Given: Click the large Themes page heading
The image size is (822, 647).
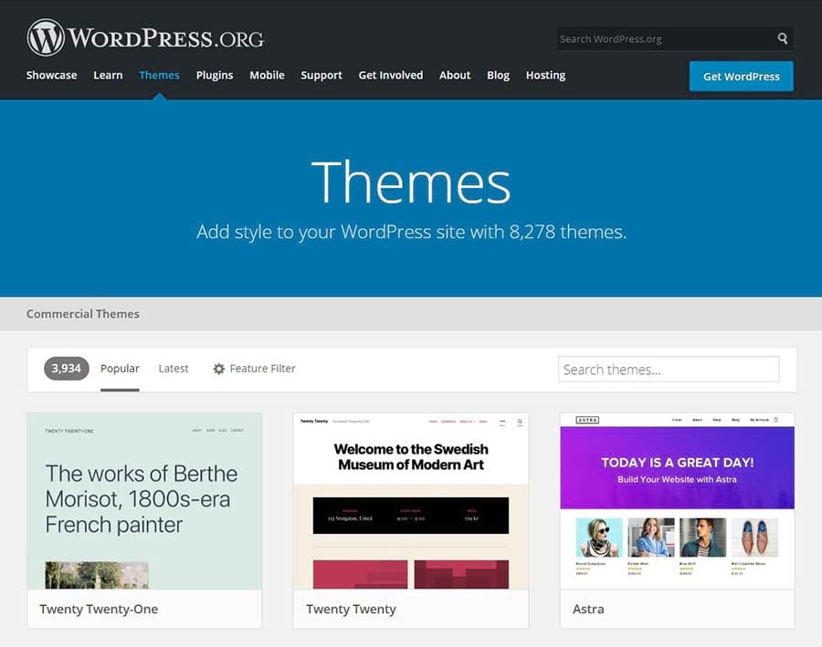Looking at the screenshot, I should point(411,182).
